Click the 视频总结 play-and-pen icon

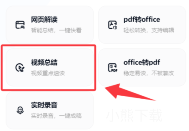[x=20, y=68]
